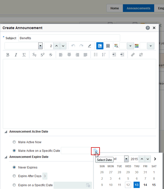
Task: Collapse Announcement Expire Date section
Action: (x=6, y=157)
